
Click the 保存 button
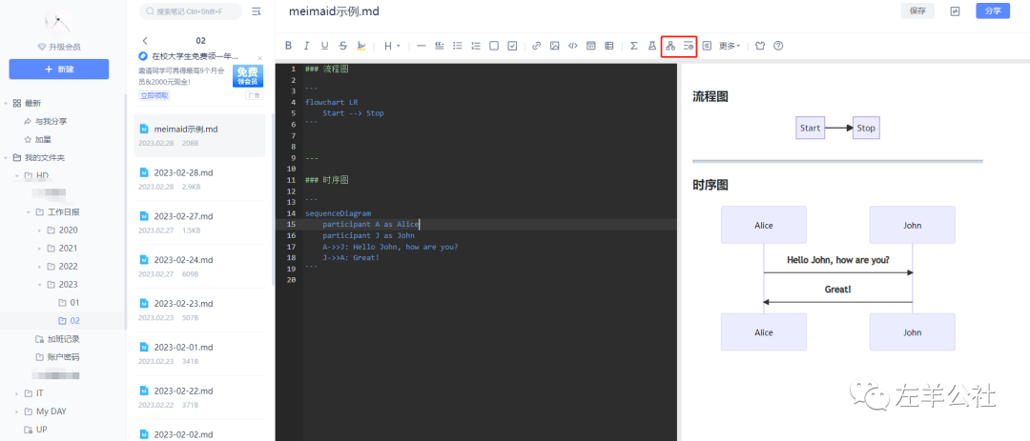click(917, 11)
